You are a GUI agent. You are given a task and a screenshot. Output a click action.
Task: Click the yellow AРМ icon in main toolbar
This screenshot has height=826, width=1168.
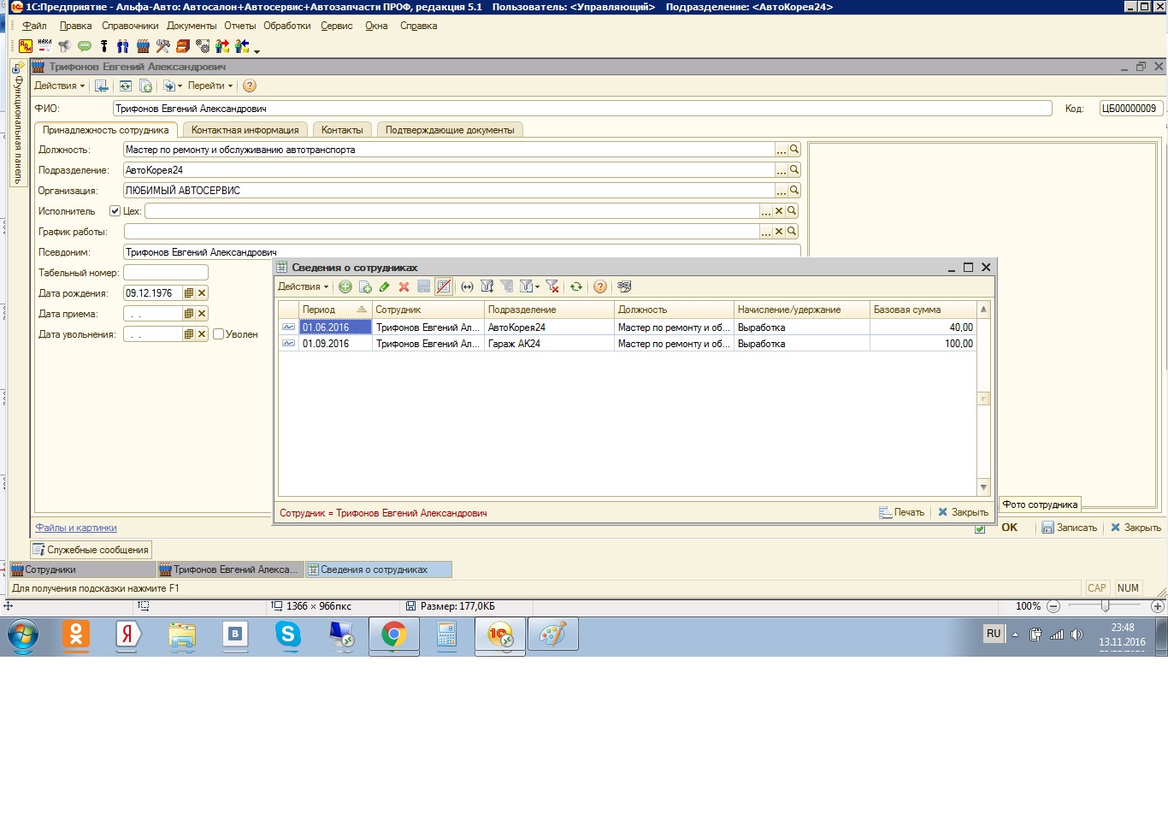point(26,46)
